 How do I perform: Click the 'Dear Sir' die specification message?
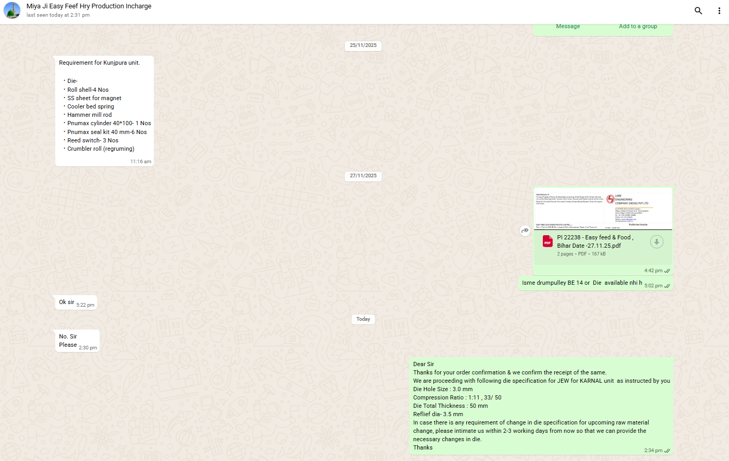pyautogui.click(x=541, y=406)
